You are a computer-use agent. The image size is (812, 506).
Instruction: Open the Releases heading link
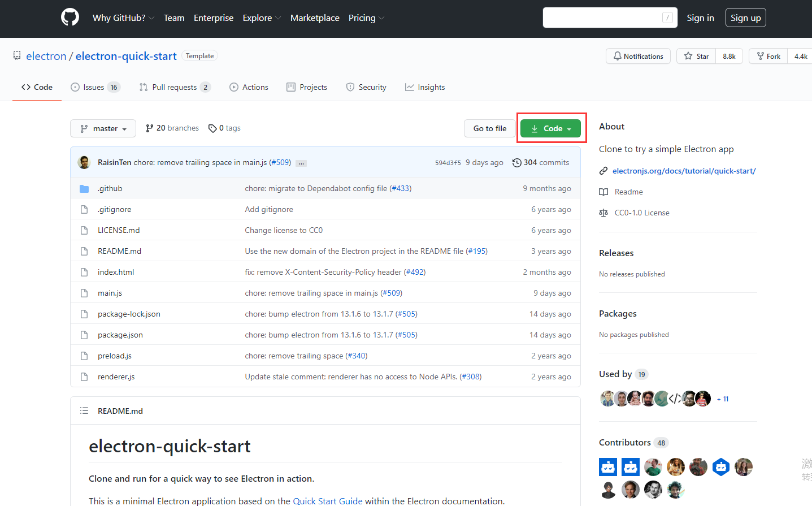(x=616, y=253)
